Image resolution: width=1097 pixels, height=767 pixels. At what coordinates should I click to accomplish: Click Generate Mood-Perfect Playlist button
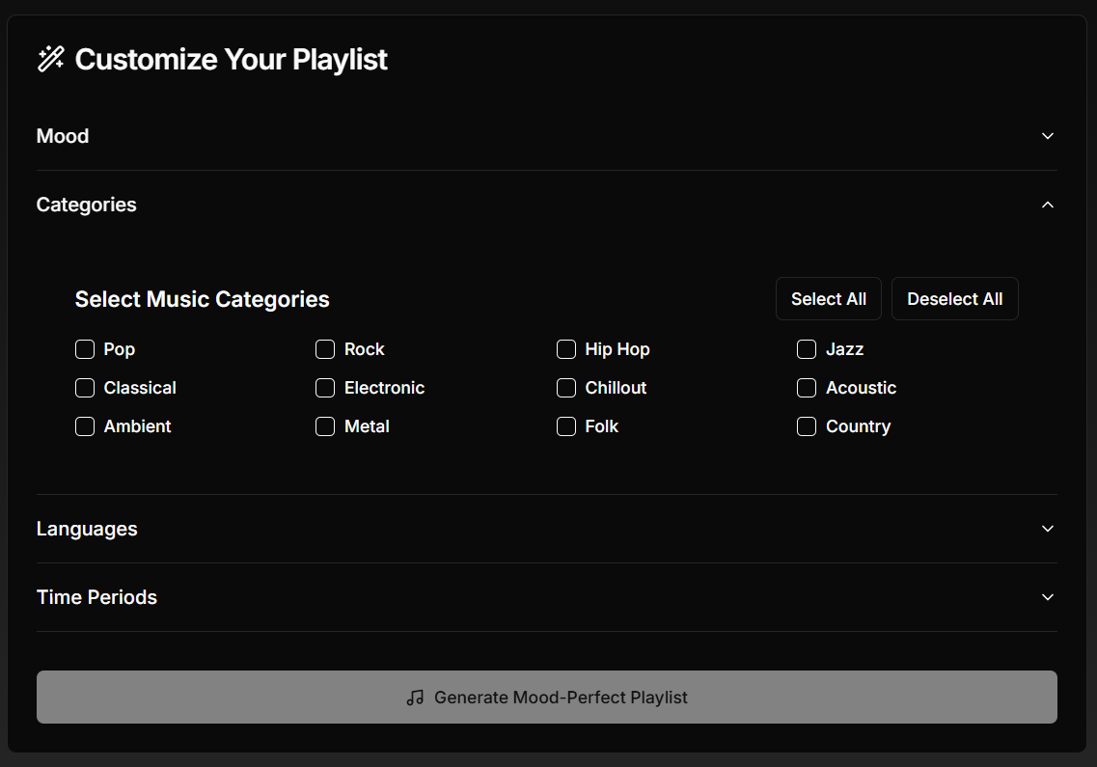point(546,698)
